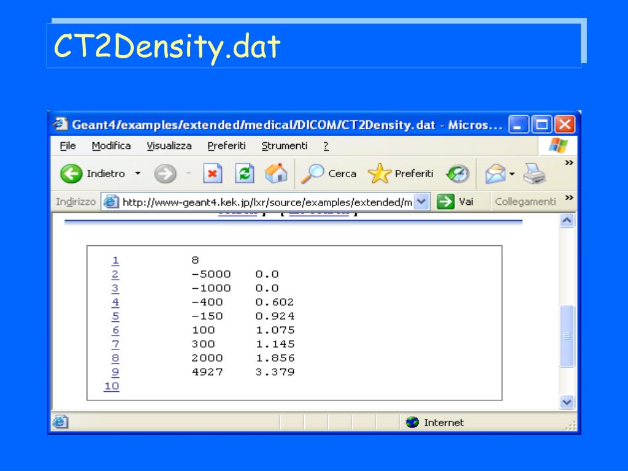Click the green Indietro back arrow

tap(71, 174)
